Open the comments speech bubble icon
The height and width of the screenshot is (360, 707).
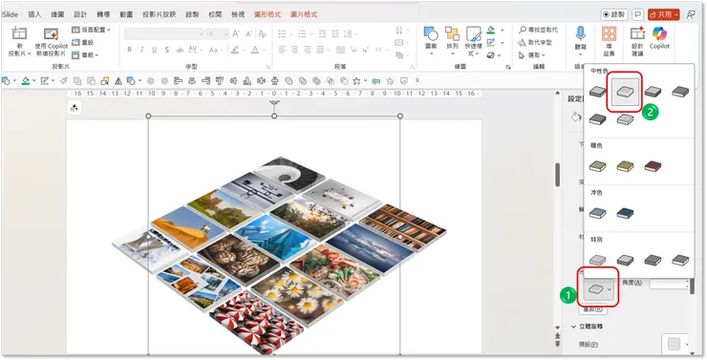point(637,14)
